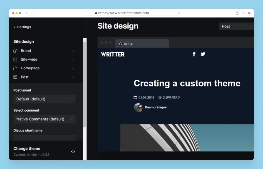The width and height of the screenshot is (263, 169).
Task: Open a new tab with plus icon
Action: 243,13
